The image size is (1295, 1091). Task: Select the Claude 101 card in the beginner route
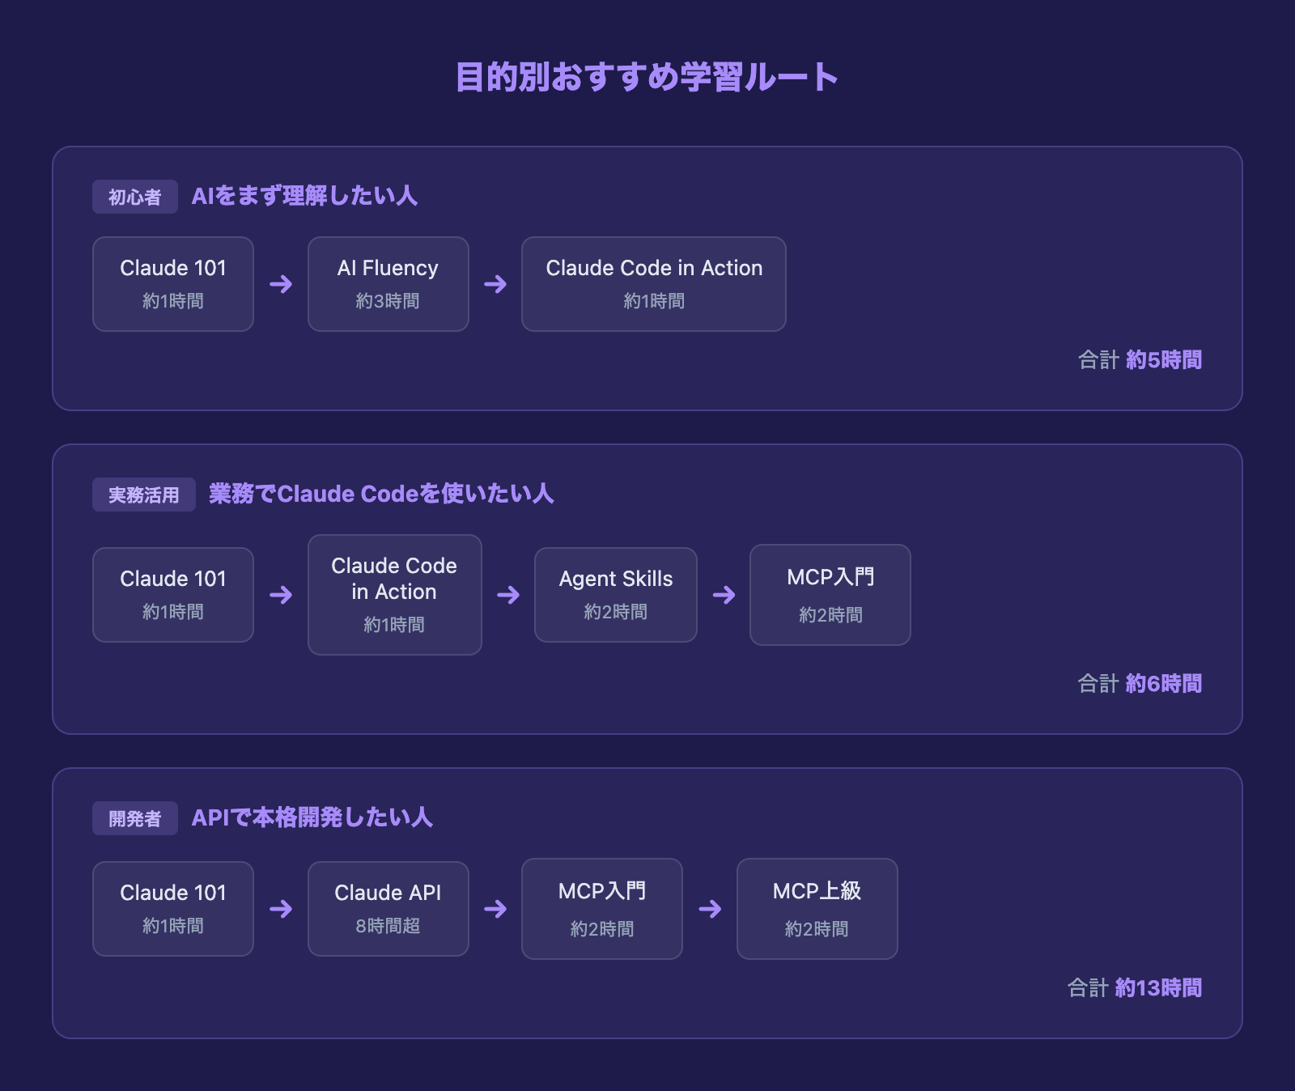click(x=172, y=283)
